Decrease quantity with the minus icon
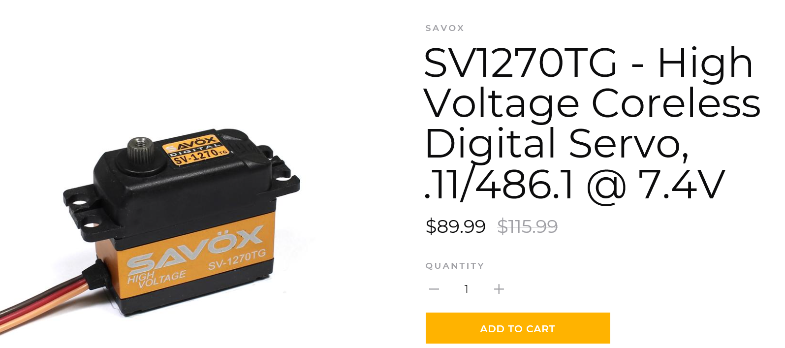Screen dimensions: 785x348 click(x=434, y=289)
